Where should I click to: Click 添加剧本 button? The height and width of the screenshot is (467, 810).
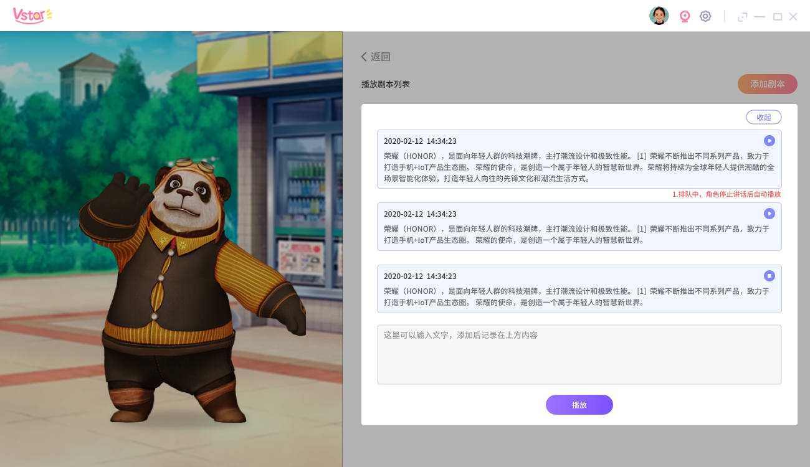pyautogui.click(x=768, y=84)
